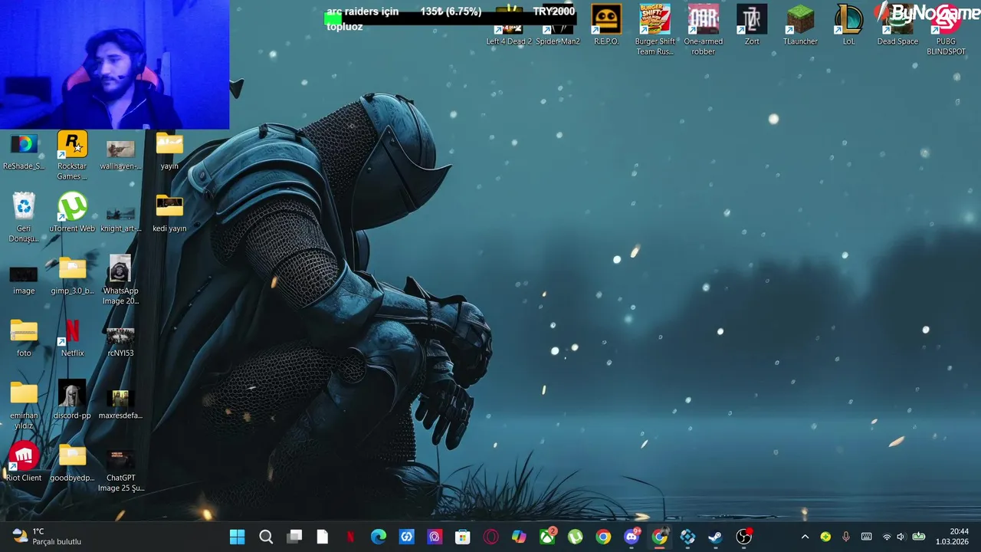This screenshot has height=552, width=981.
Task: Launch the Spider-Man2 desktop shortcut
Action: coord(558,25)
